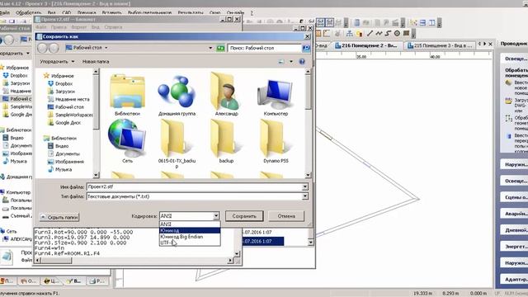The height and width of the screenshot is (297, 528).
Task: Click the back navigation button in Save dialog
Action: tap(42, 48)
